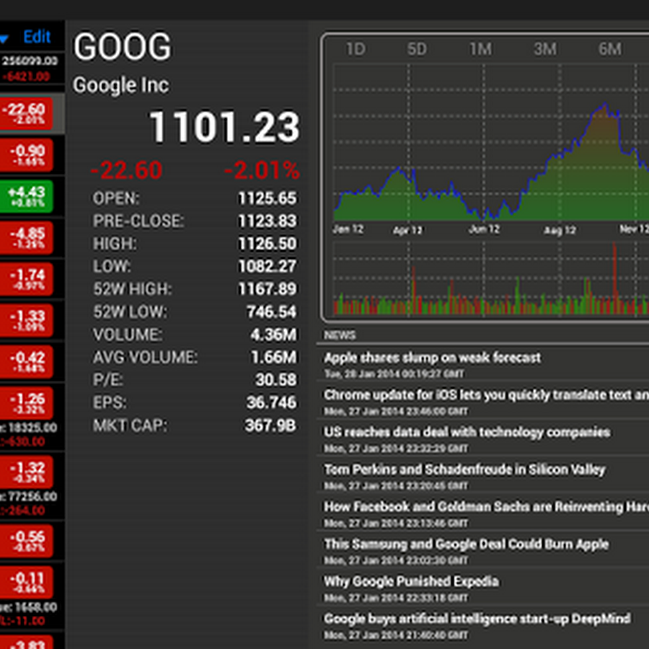Select the -1.74 watchlist change badge

click(x=26, y=279)
